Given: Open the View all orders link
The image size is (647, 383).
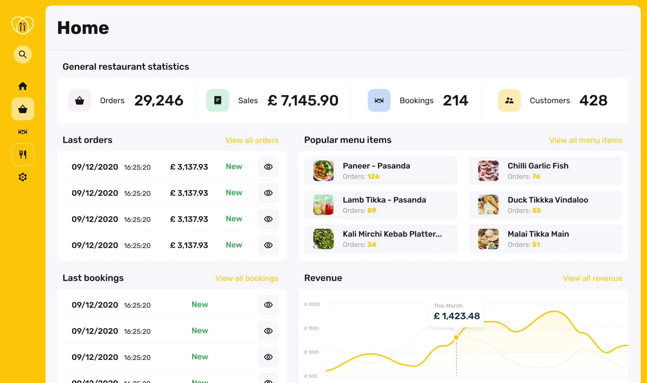Looking at the screenshot, I should point(252,140).
